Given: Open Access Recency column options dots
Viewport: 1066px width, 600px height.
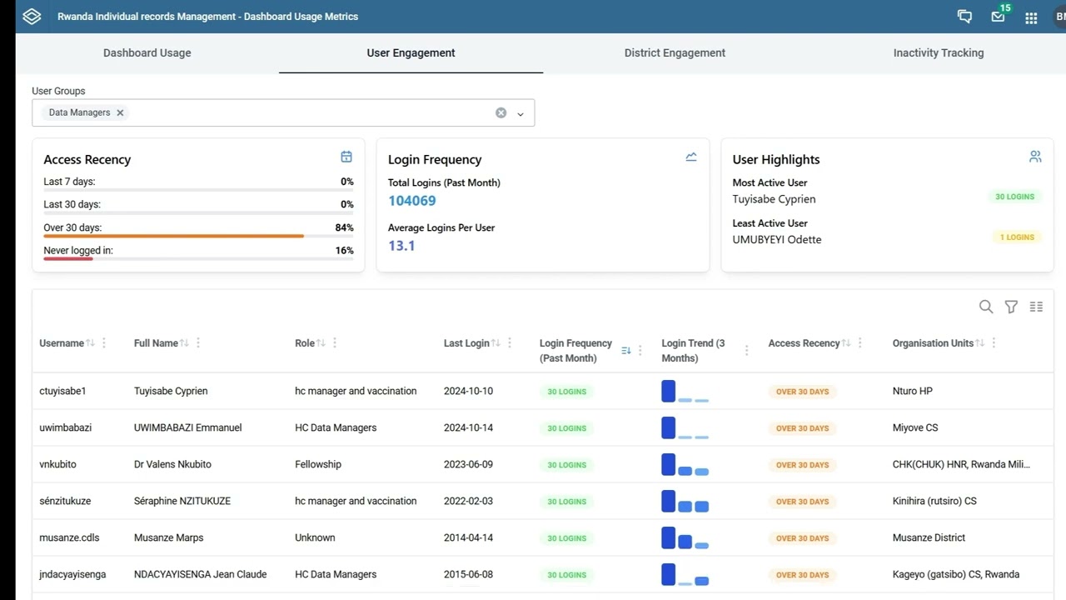Looking at the screenshot, I should (859, 342).
